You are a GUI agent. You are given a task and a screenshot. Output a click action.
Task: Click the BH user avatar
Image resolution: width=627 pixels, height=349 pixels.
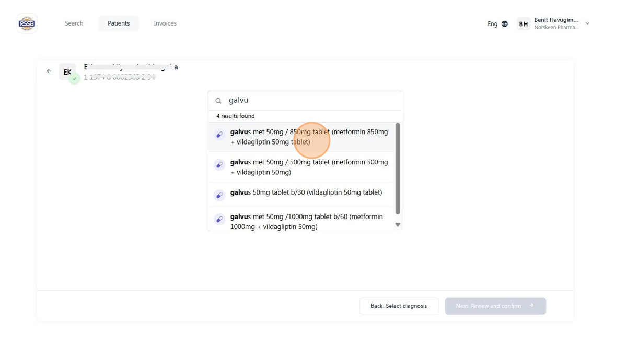click(524, 24)
